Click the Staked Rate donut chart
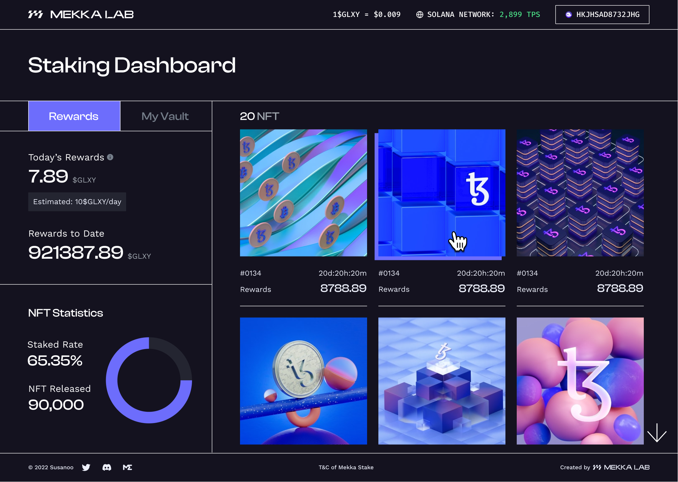The width and height of the screenshot is (678, 482). (x=149, y=380)
